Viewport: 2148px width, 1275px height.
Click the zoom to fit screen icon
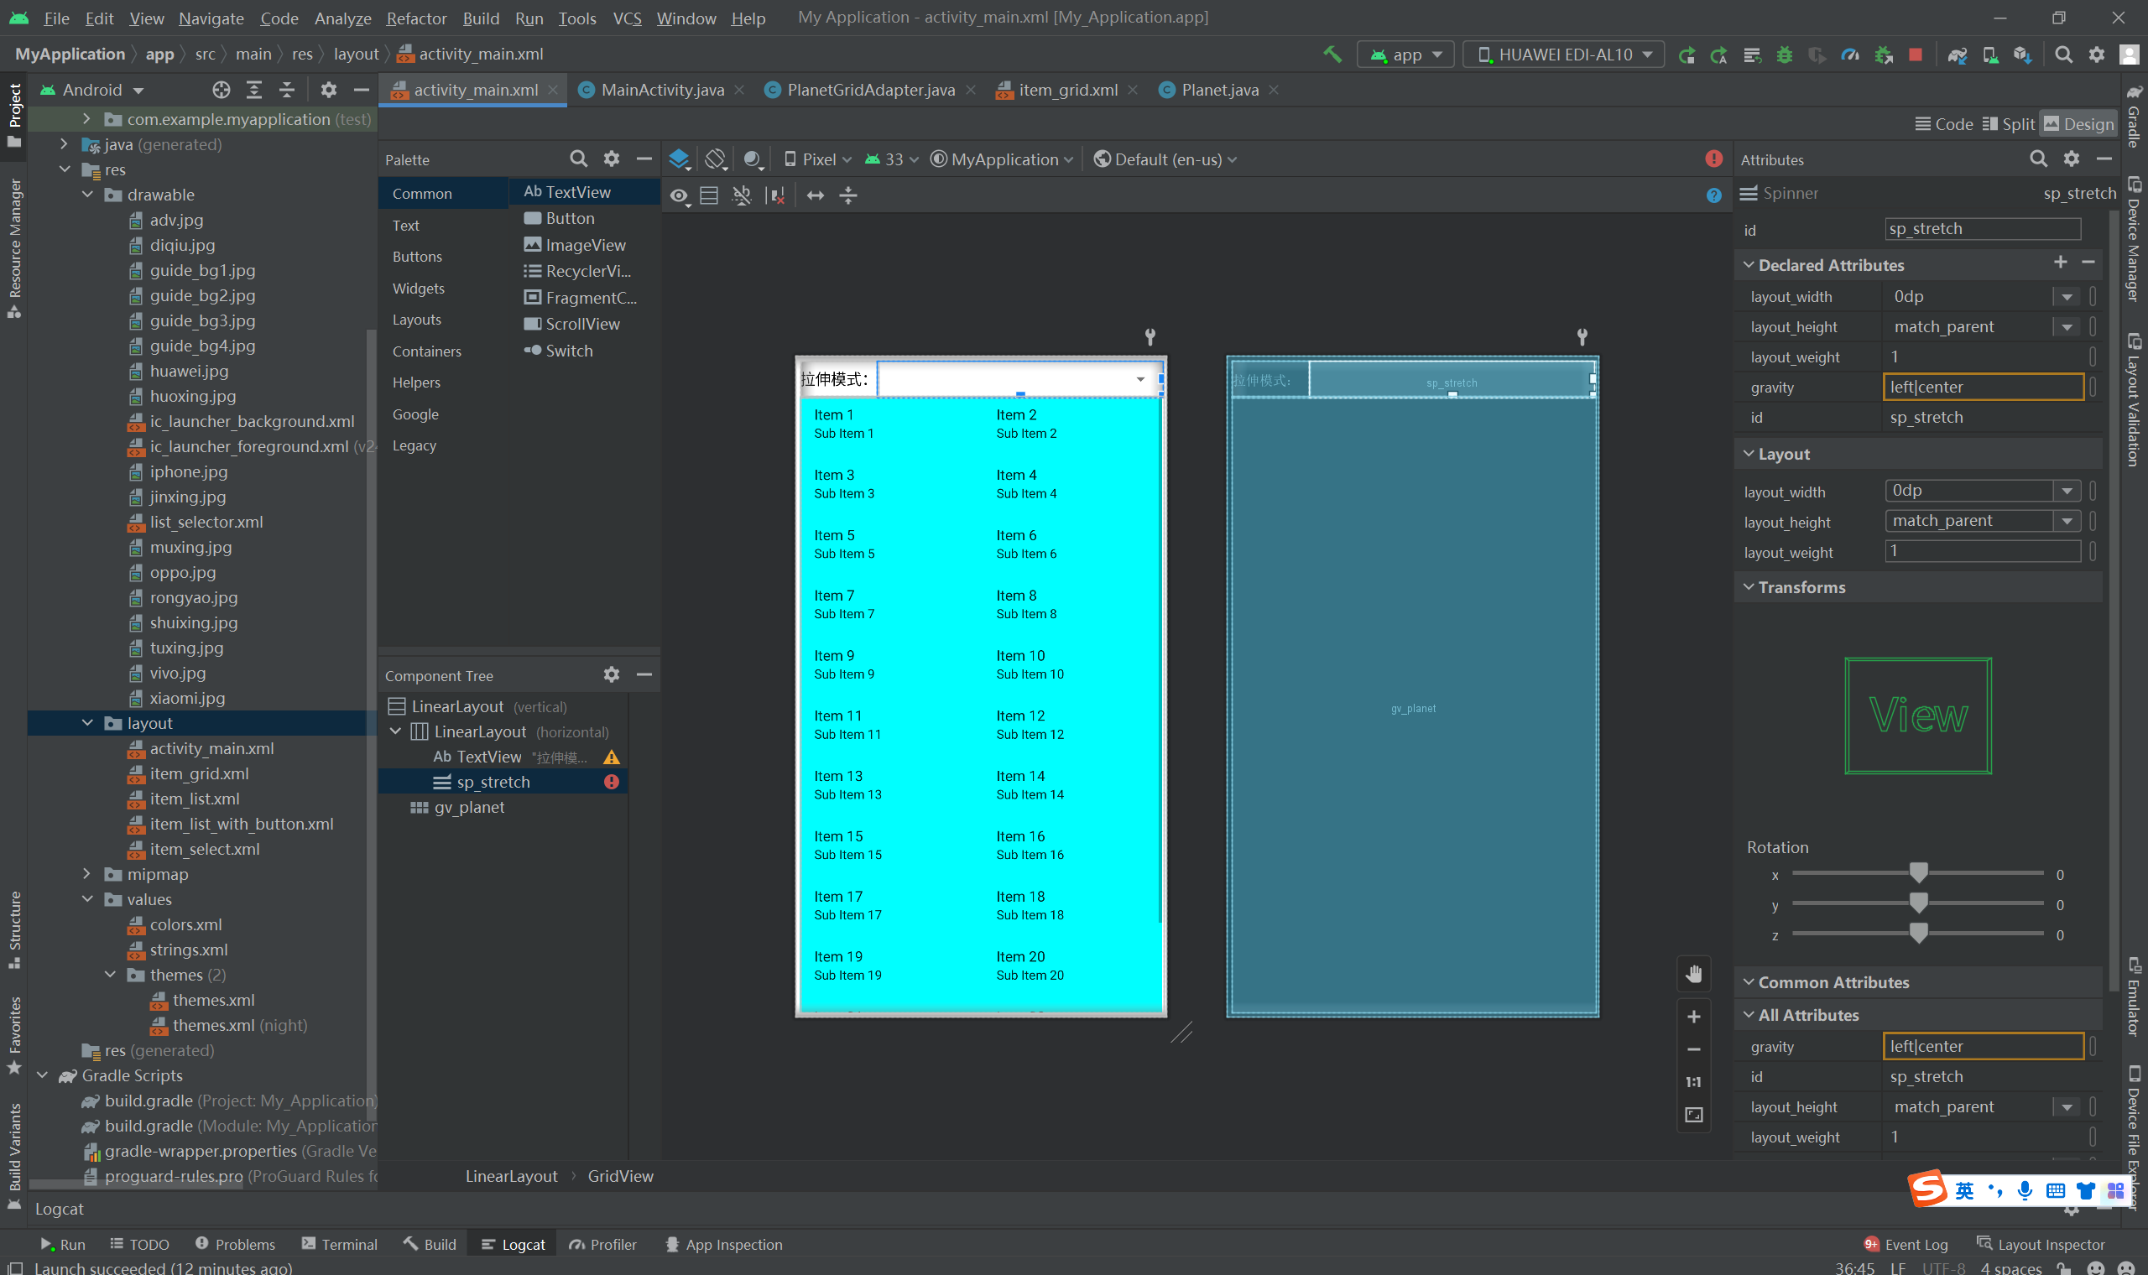1693,1115
